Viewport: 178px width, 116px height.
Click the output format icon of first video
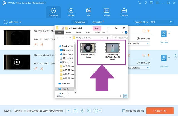point(164,34)
